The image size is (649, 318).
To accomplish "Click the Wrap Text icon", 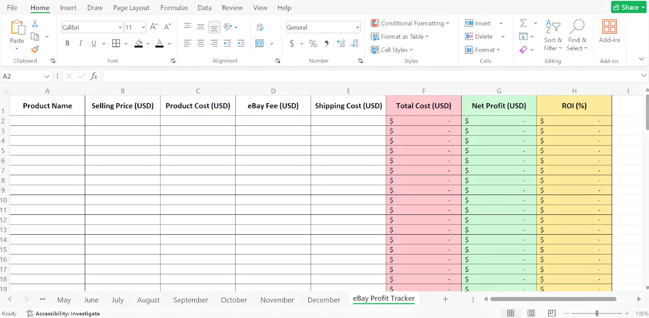I will pyautogui.click(x=260, y=27).
